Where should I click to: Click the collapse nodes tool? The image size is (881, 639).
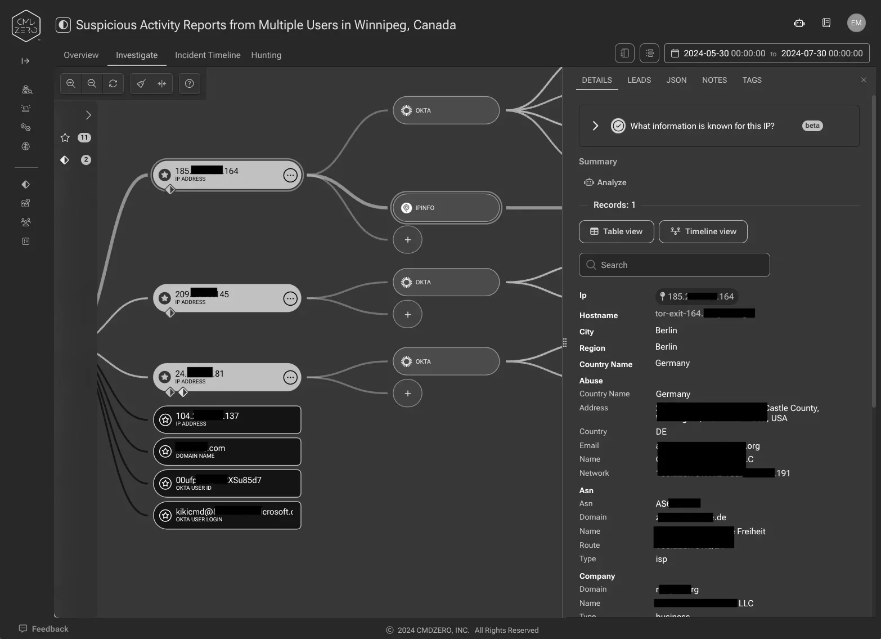pos(162,84)
